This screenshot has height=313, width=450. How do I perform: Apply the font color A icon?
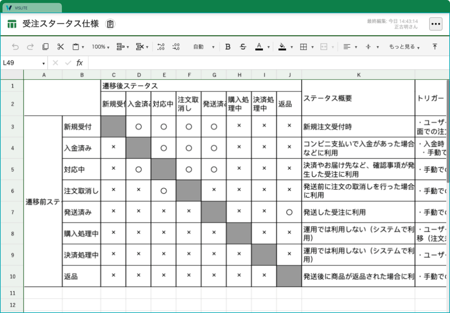point(259,47)
